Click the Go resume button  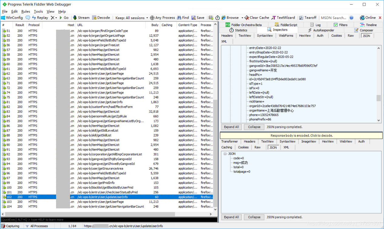pos(64,18)
